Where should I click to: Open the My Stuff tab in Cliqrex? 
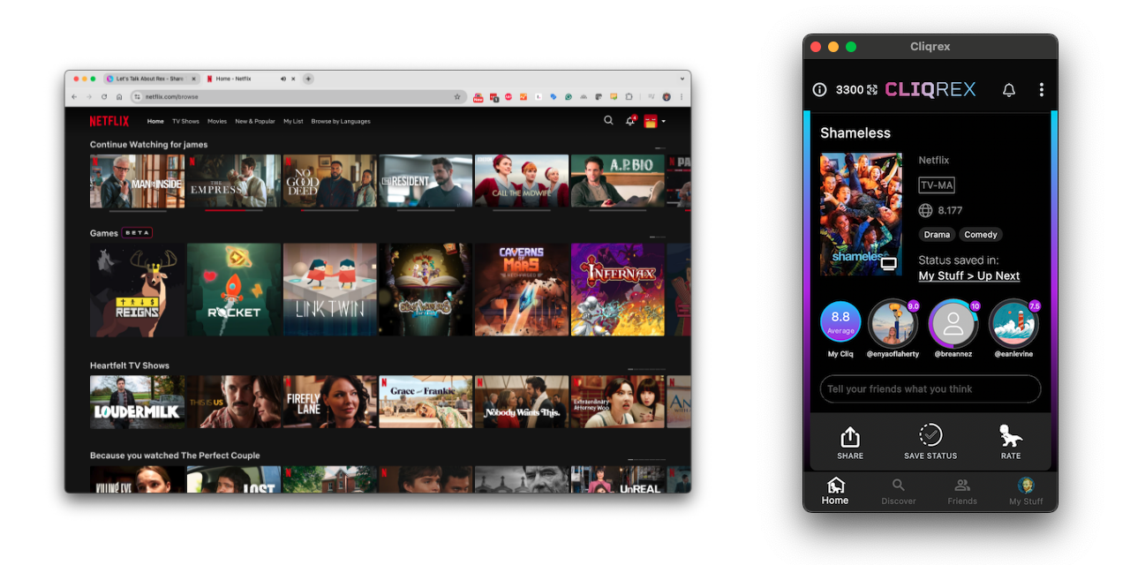(1026, 492)
